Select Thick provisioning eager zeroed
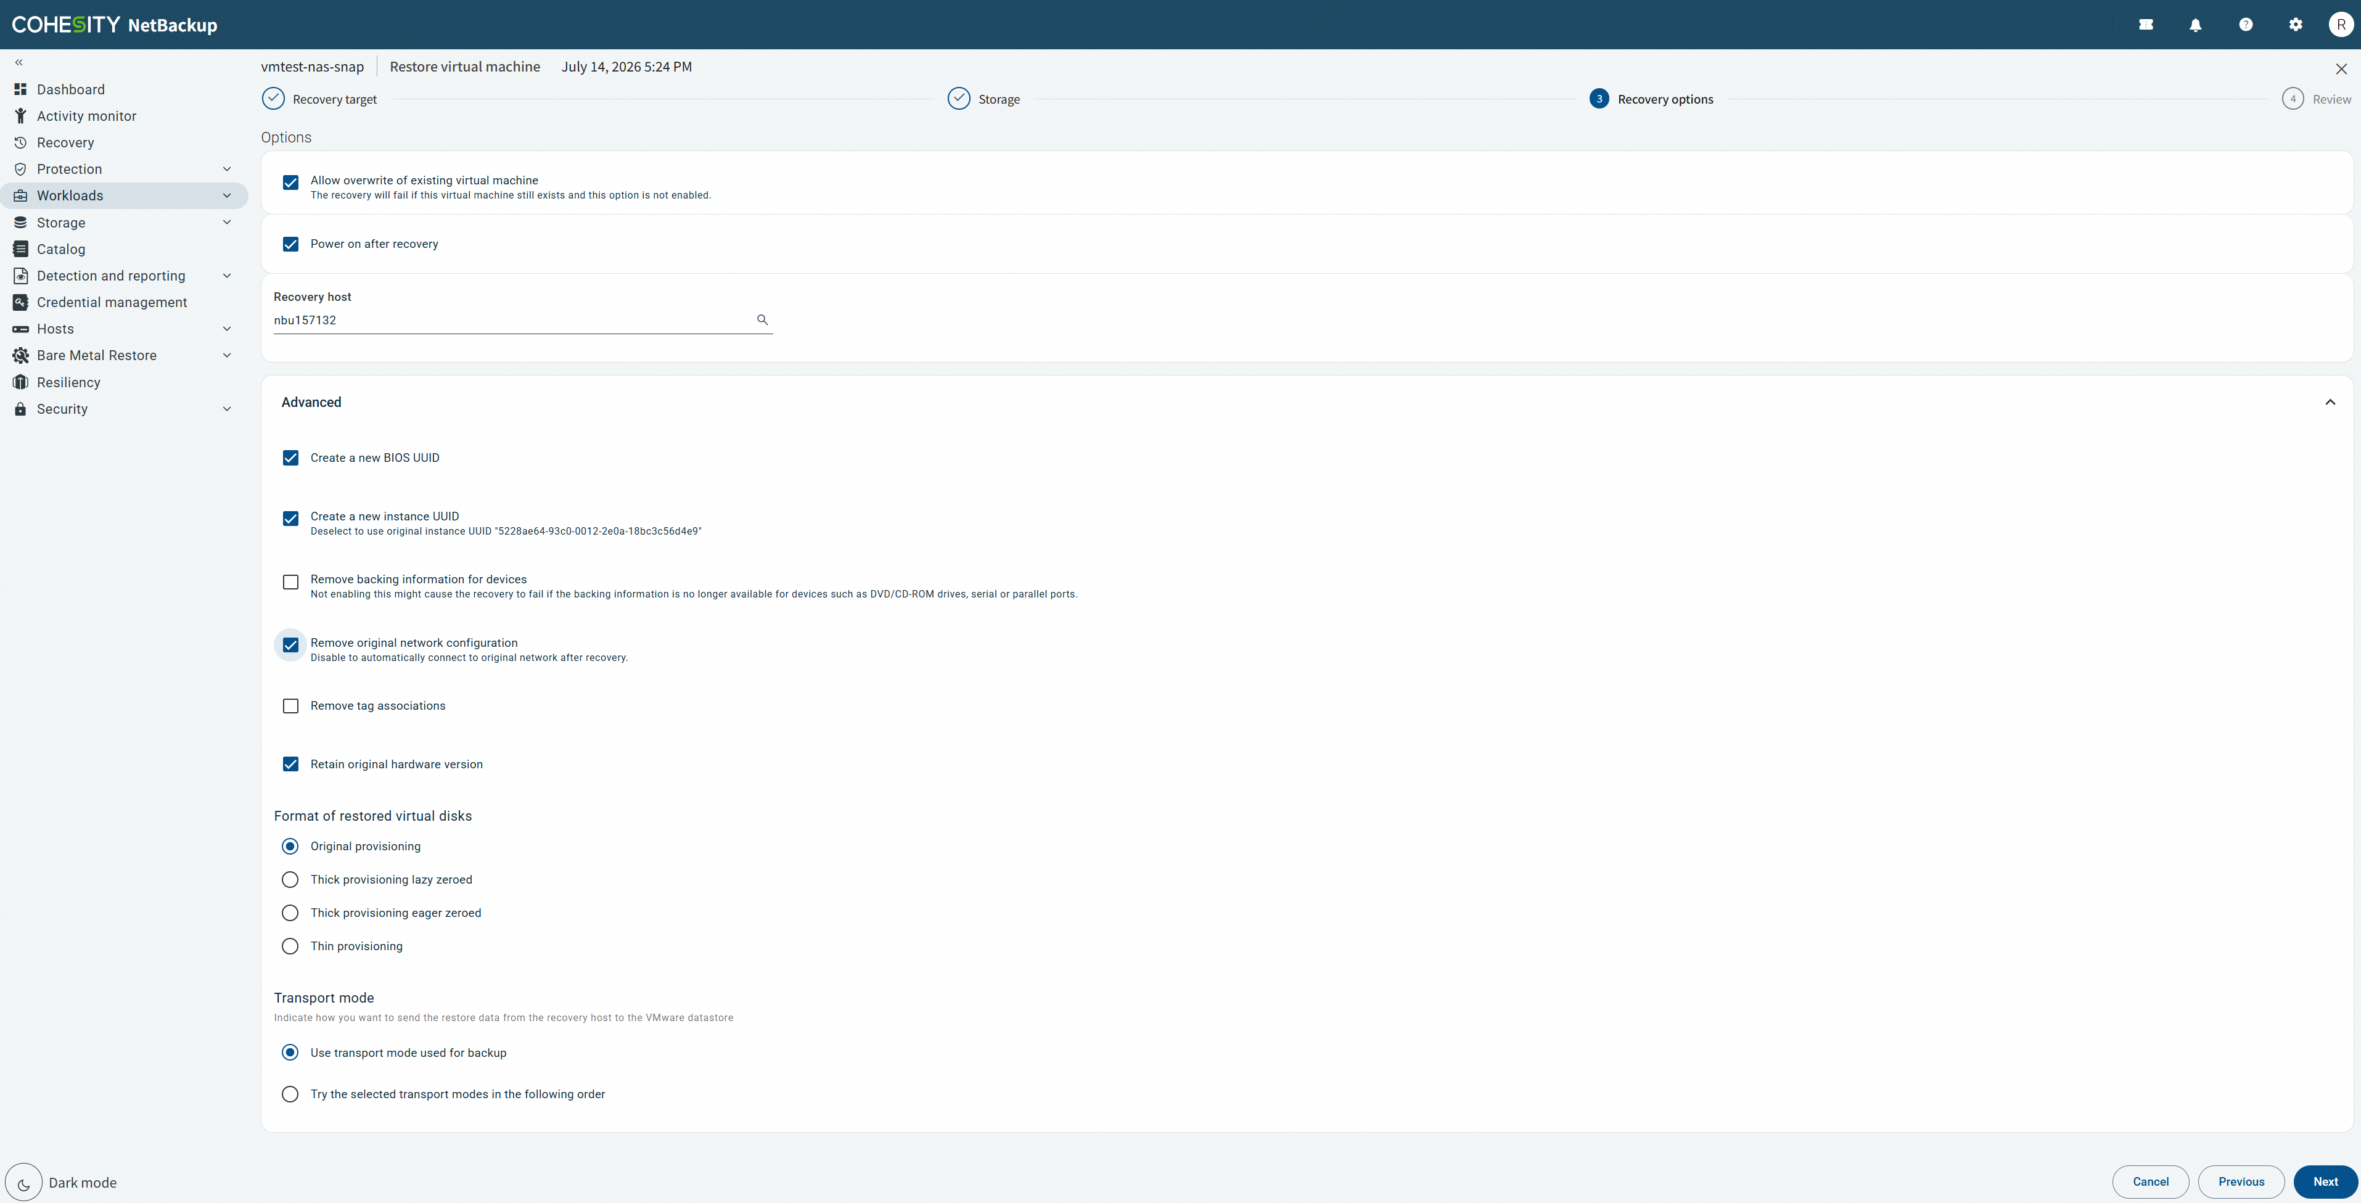The image size is (2361, 1203). pyautogui.click(x=290, y=913)
